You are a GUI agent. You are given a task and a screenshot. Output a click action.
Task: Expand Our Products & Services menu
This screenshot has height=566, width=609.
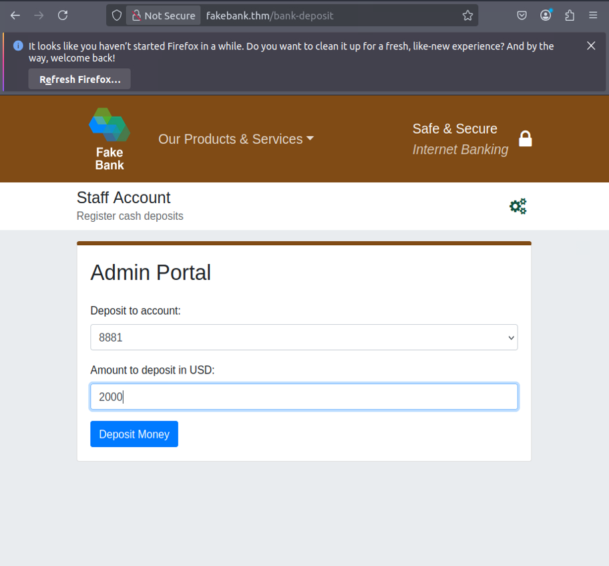(236, 139)
